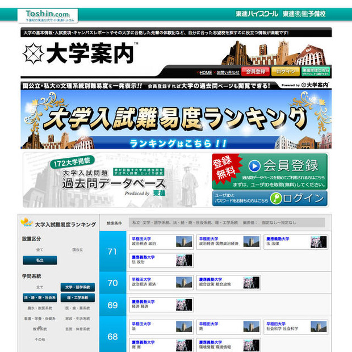Toggle the 私立 filter button
This screenshot has width=352, height=352.
click(40, 260)
